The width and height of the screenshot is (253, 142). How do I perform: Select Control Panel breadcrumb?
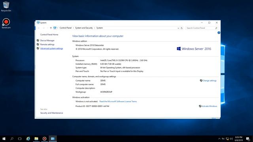tap(66, 28)
